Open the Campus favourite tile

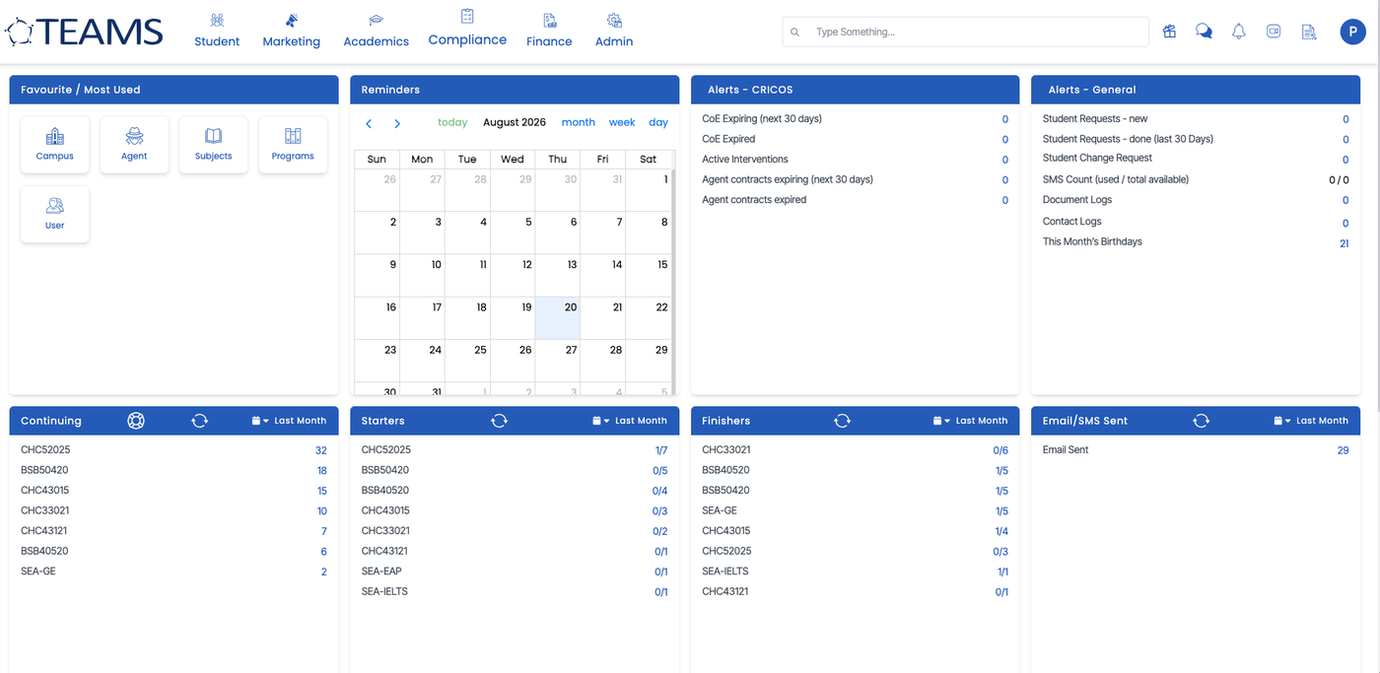pos(55,145)
